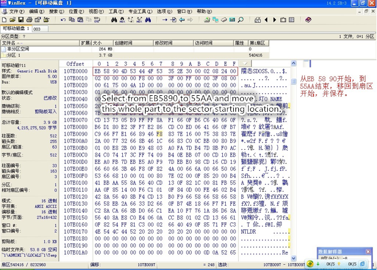Open the 文件(F) menu
The height and width of the screenshot is (270, 377).
point(16,11)
